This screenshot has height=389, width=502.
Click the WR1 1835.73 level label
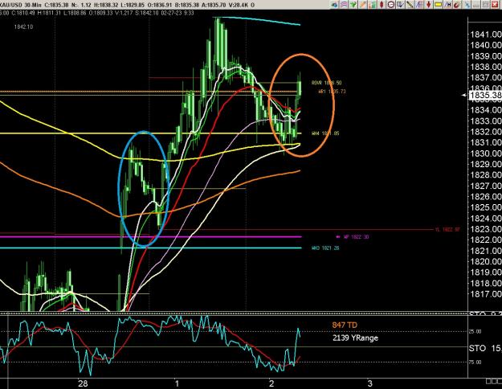pos(332,92)
